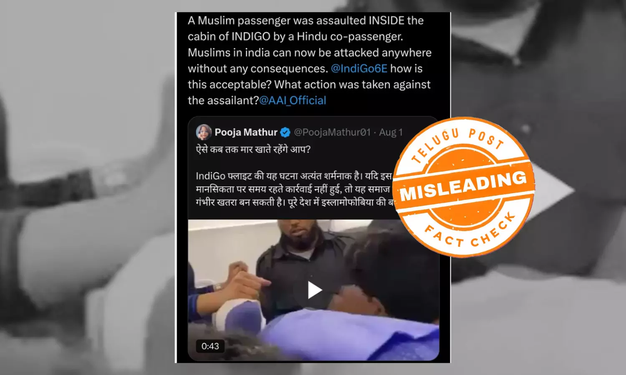Click the blue verified badge
Image resolution: width=626 pixels, height=375 pixels.
(x=285, y=132)
